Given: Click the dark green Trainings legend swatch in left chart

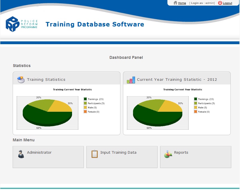Looking at the screenshot, I should (x=85, y=99).
